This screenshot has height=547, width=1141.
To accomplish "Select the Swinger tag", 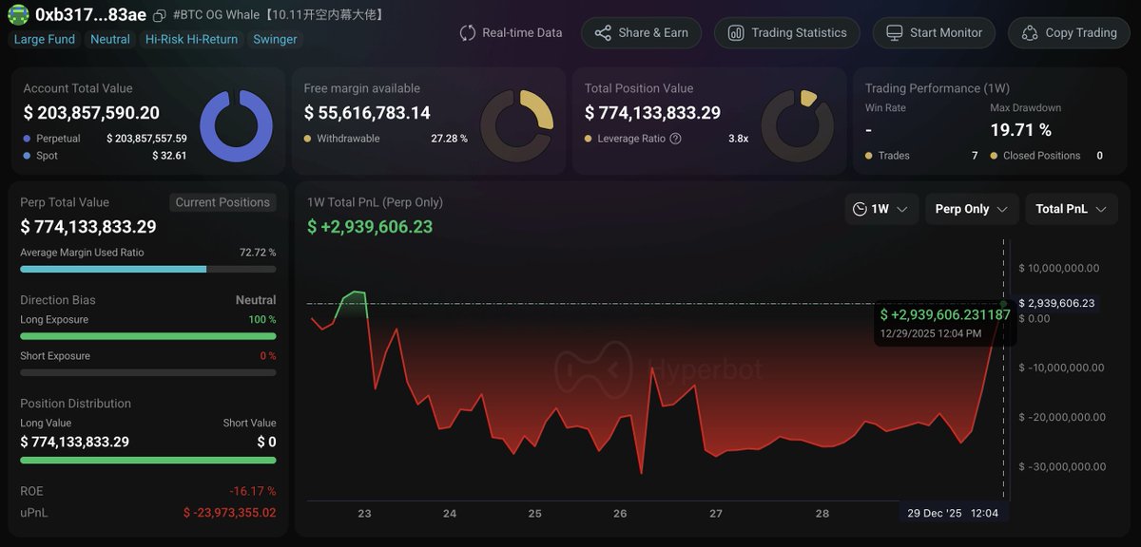I will [275, 39].
